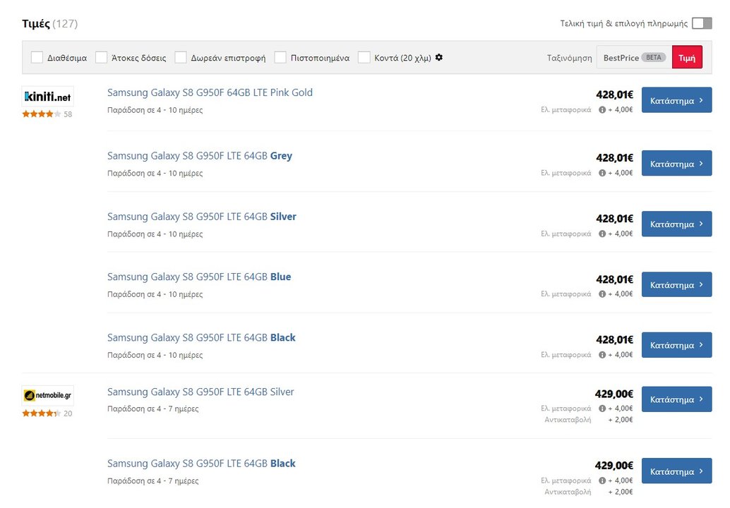Click Κατάστημα button for Blue offer
This screenshot has width=730, height=508.
(x=676, y=284)
